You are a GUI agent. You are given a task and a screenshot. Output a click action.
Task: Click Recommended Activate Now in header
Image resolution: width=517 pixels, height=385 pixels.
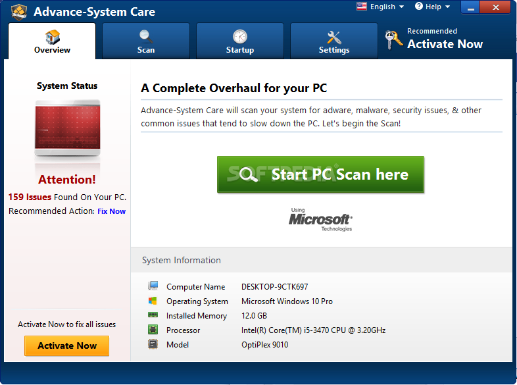click(434, 39)
